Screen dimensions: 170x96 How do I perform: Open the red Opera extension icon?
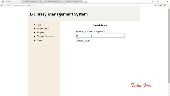point(161,5)
